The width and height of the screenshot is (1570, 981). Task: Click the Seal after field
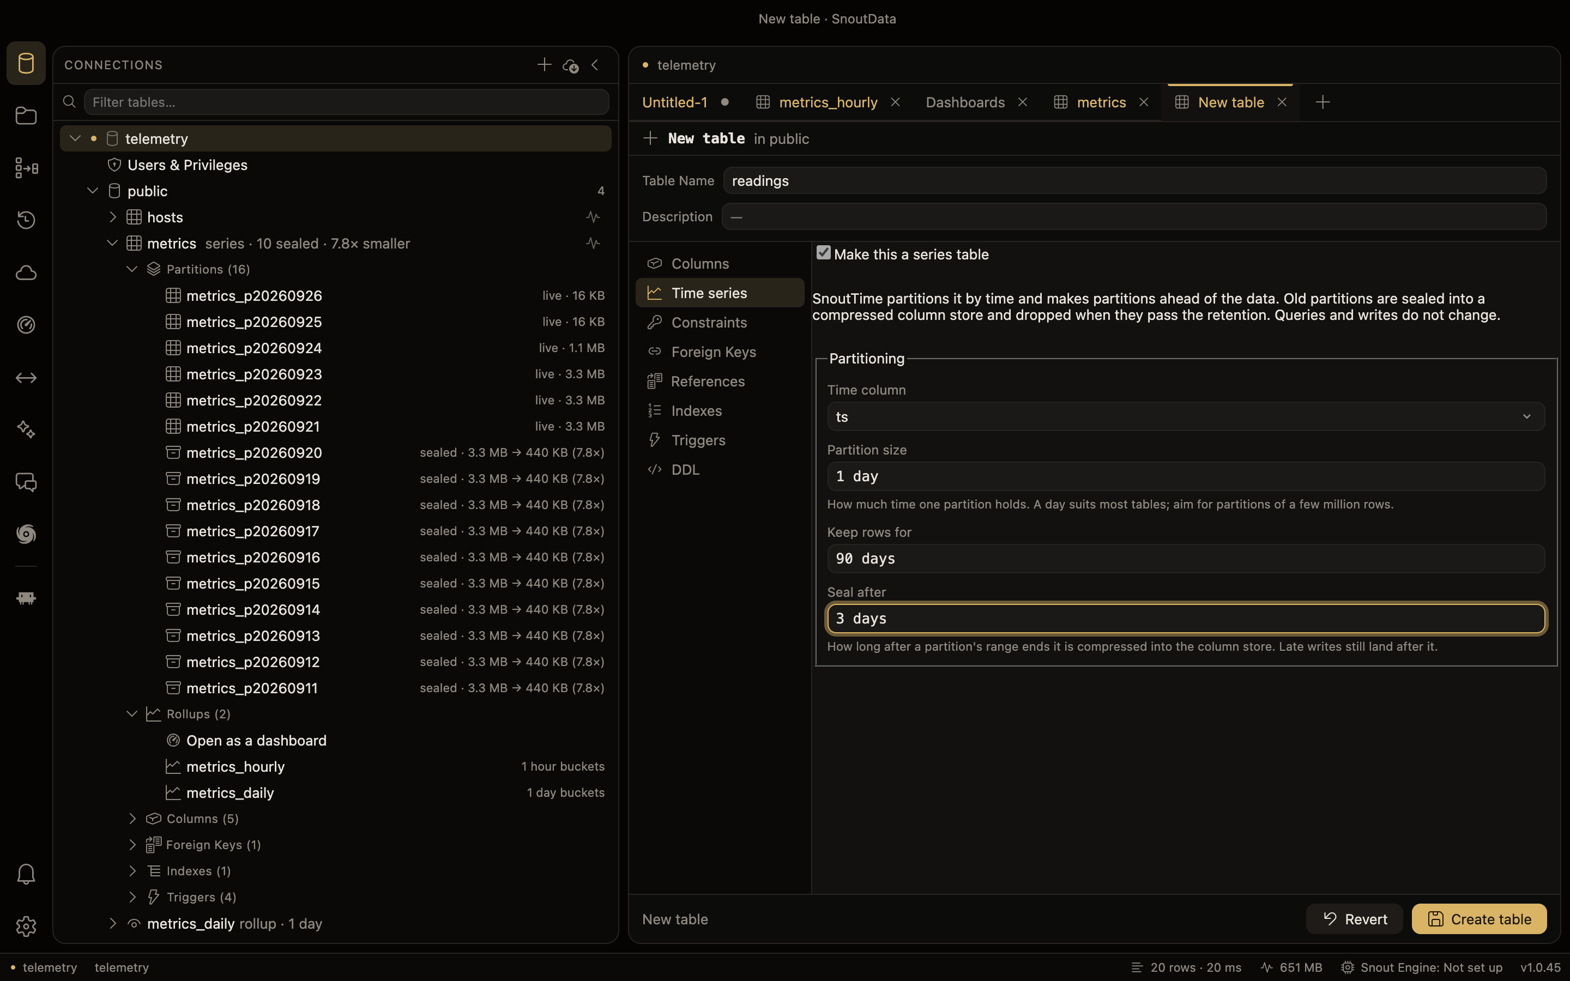click(x=1185, y=619)
